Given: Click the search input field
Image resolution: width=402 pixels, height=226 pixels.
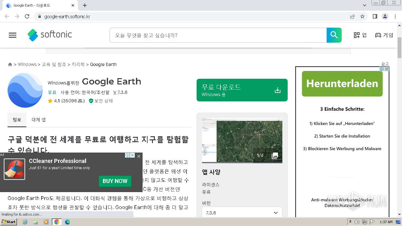Looking at the screenshot, I should click(218, 35).
